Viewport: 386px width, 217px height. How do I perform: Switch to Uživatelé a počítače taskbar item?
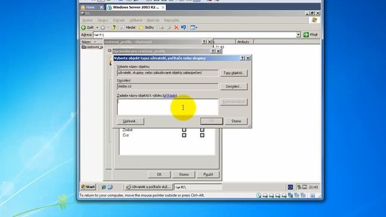[148, 187]
